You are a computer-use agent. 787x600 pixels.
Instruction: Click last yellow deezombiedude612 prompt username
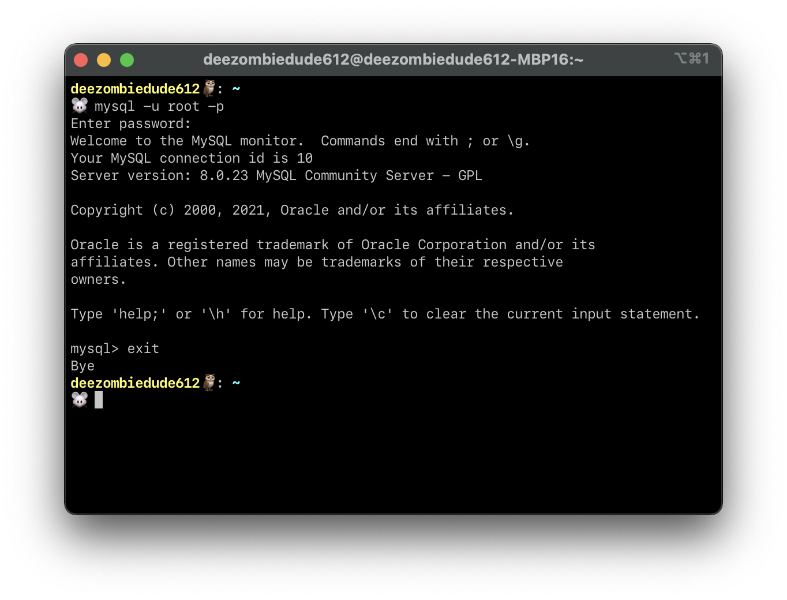point(135,383)
